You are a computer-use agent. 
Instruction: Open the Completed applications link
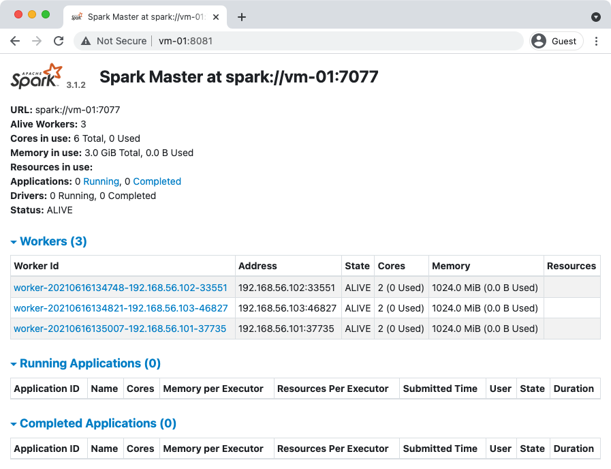click(157, 181)
